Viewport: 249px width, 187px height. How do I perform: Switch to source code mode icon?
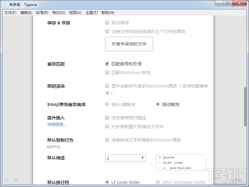(x=16, y=180)
